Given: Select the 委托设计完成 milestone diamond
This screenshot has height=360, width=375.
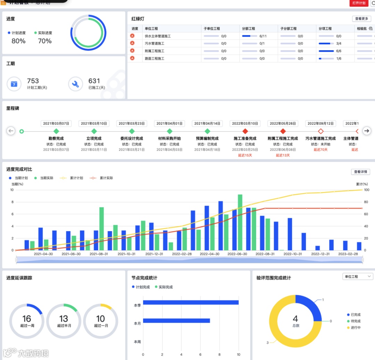Looking at the screenshot, I should tap(132, 131).
